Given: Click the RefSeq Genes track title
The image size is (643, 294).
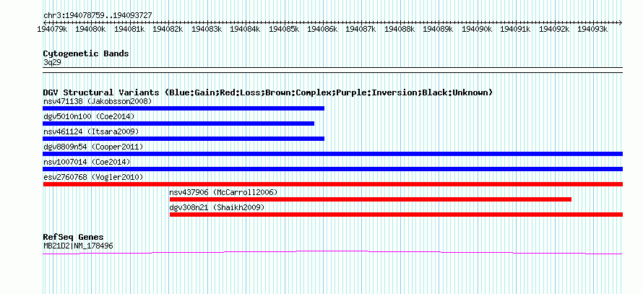Looking at the screenshot, I should point(73,237).
